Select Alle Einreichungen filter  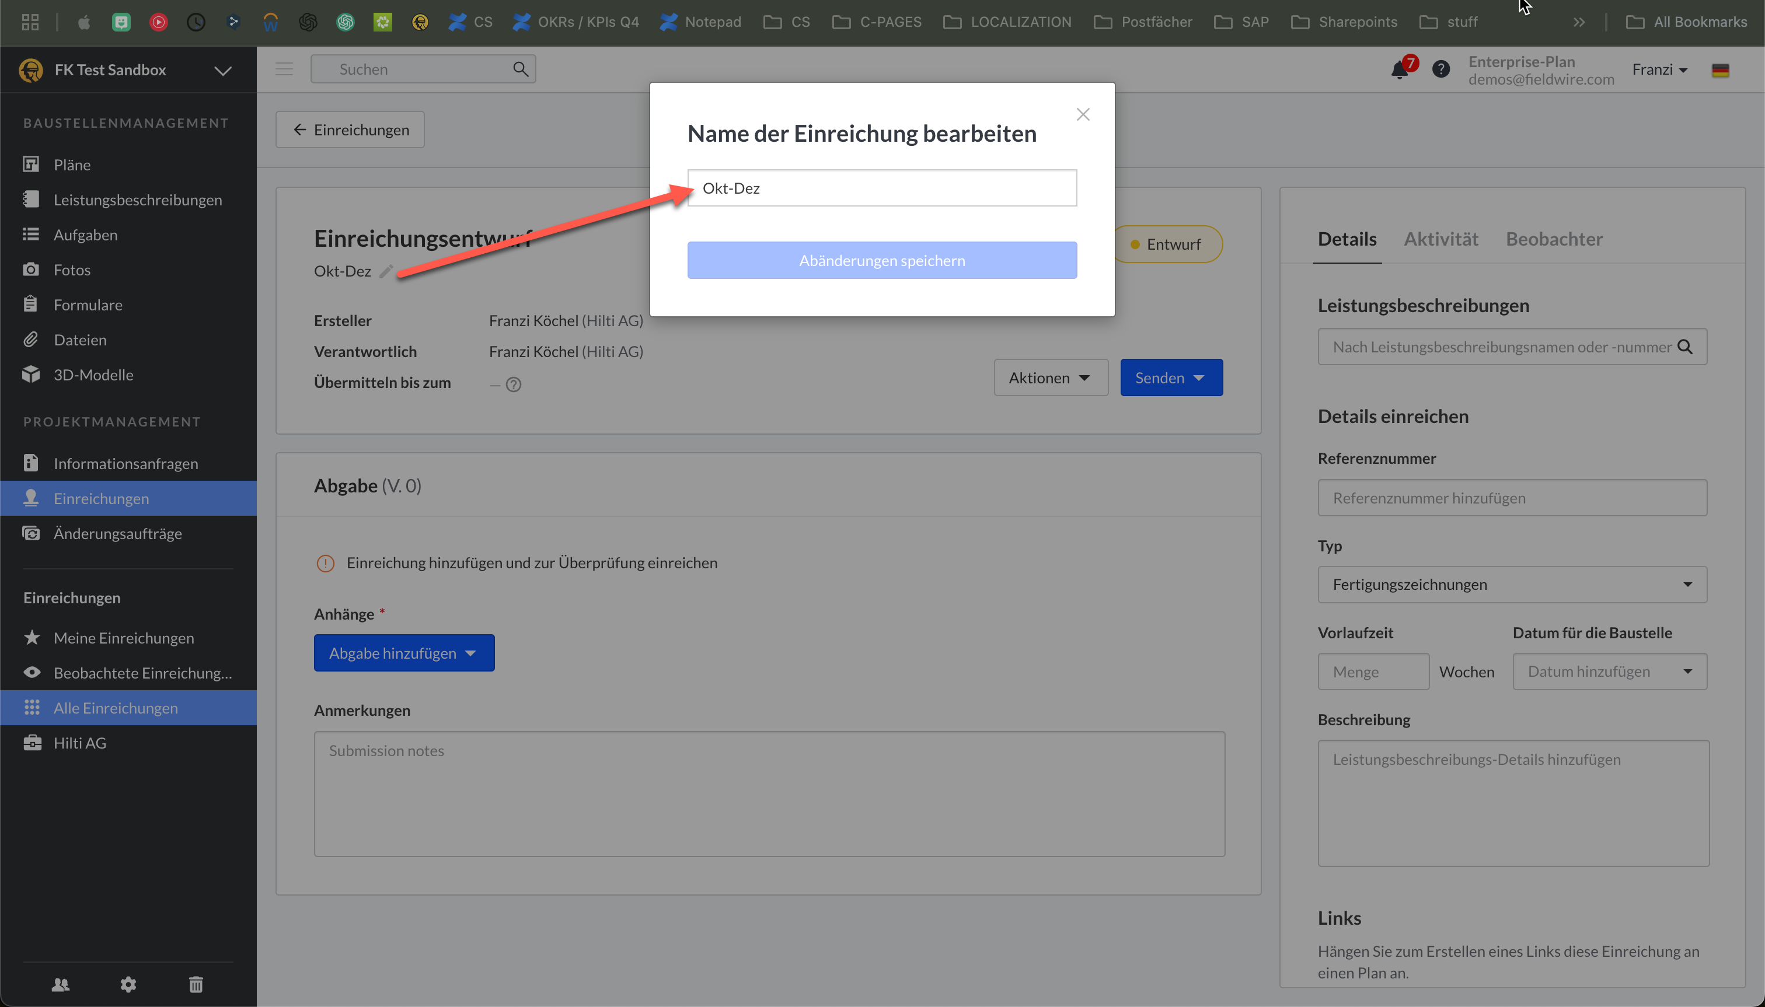point(128,708)
